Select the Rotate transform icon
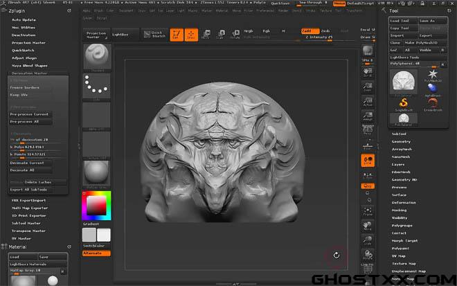Screen dimensions: 457x286 click(x=235, y=34)
